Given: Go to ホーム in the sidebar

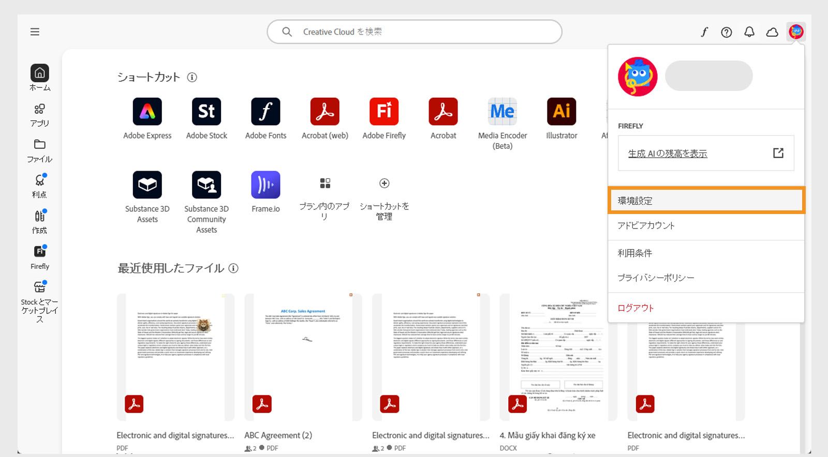Looking at the screenshot, I should click(40, 78).
